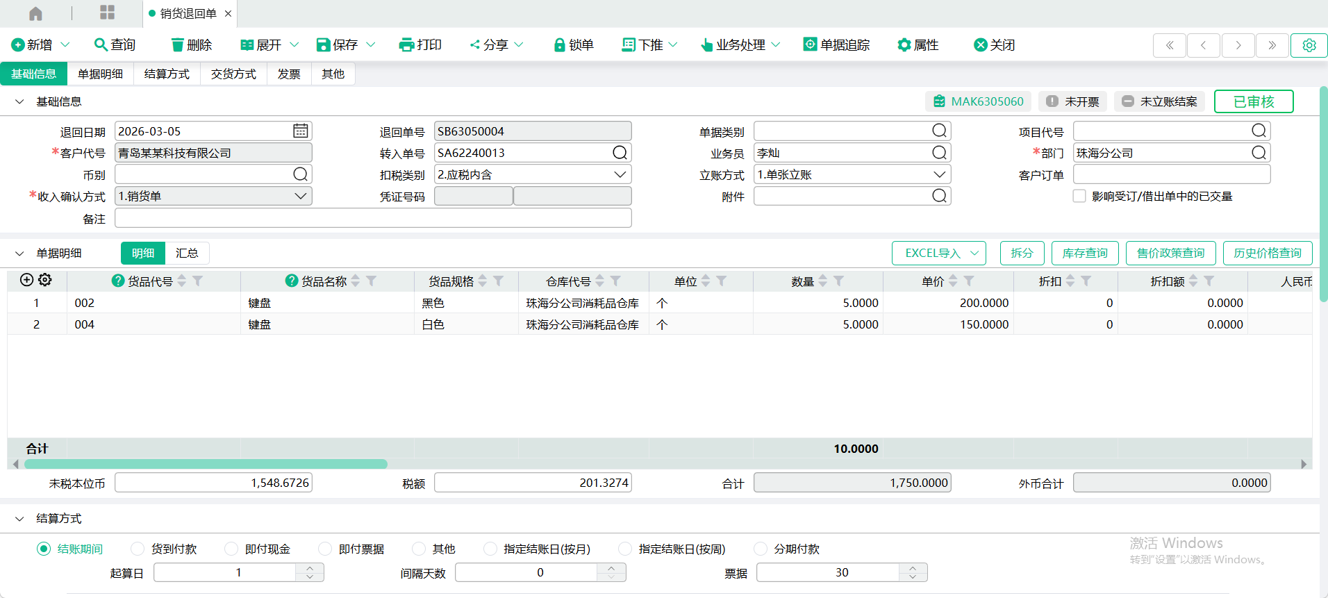Viewport: 1328px width, 598px height.
Task: Open calendar picker for 退回日期
Action: (x=300, y=131)
